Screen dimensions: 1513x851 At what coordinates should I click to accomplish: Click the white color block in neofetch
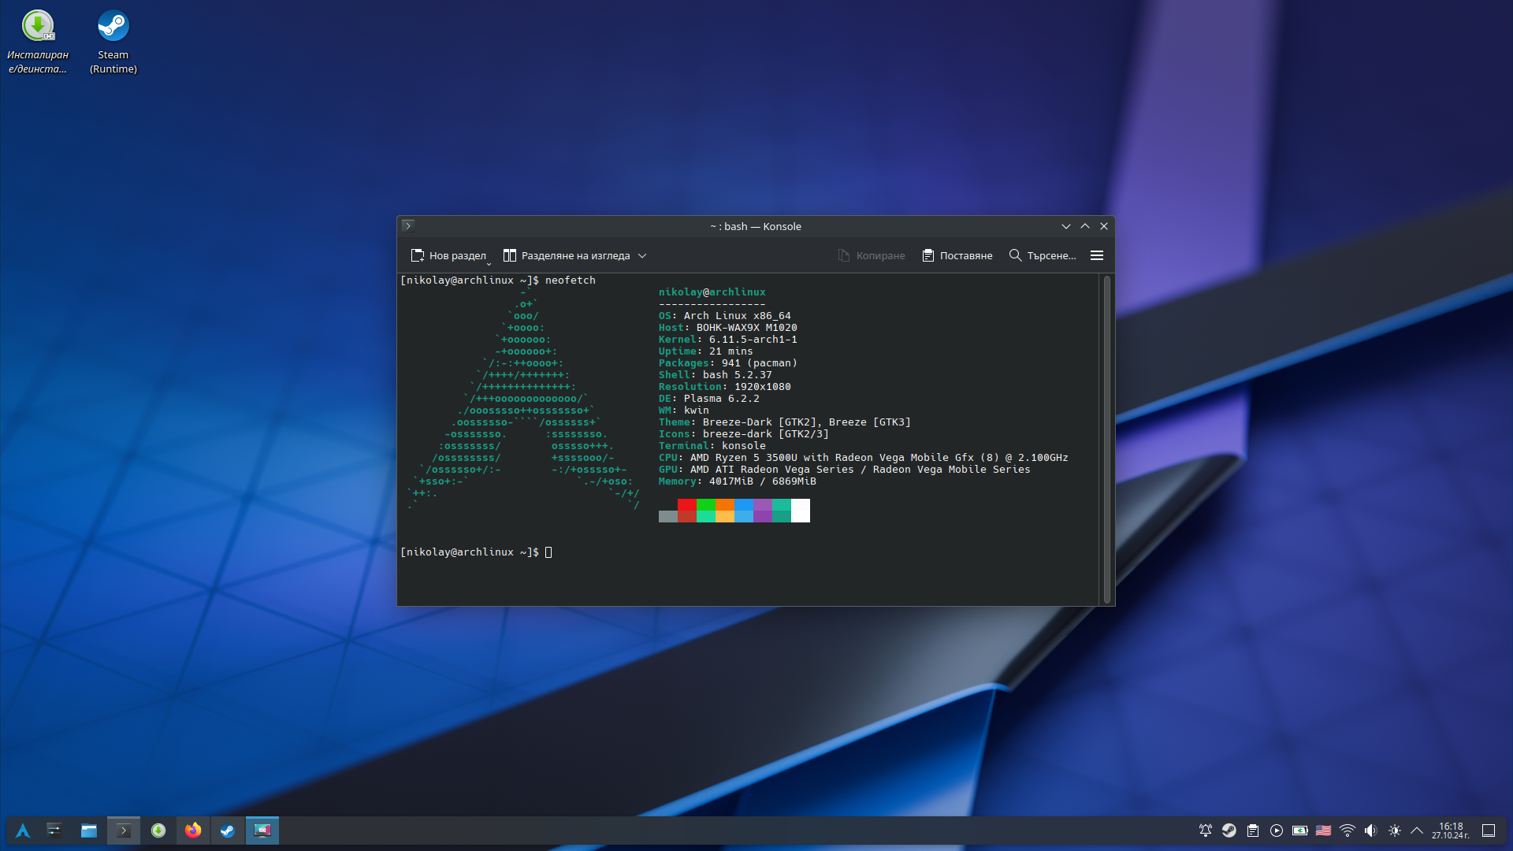tap(801, 511)
